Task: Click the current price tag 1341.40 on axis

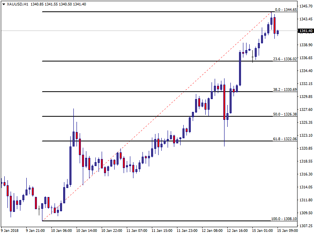Action: pos(305,31)
